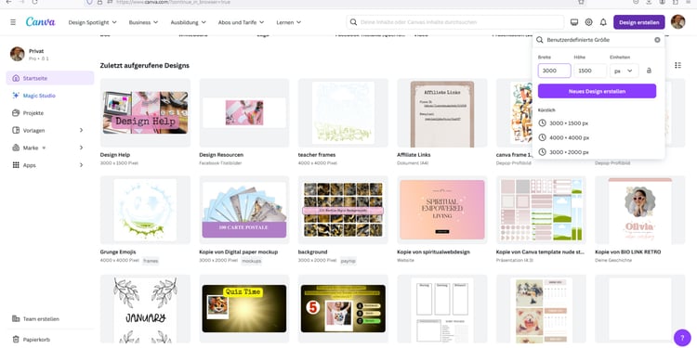Expand the Business menu
The image size is (697, 348).
tap(143, 22)
